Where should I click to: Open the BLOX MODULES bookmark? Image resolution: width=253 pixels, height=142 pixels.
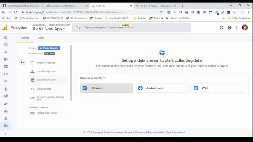[53, 18]
